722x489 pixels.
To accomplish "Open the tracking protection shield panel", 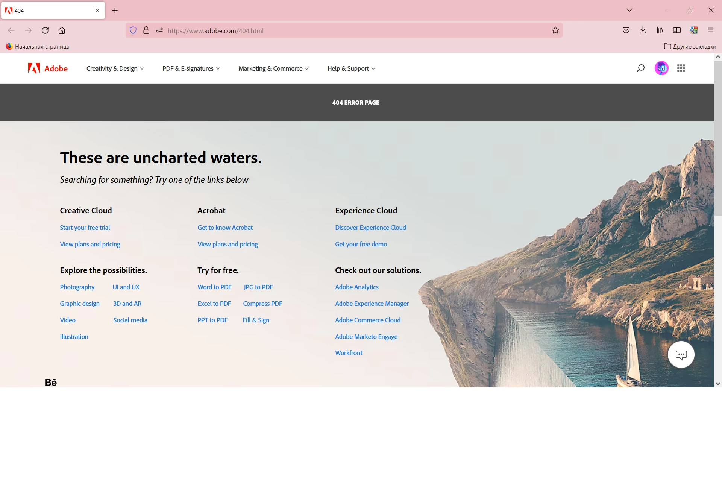I will (x=133, y=30).
